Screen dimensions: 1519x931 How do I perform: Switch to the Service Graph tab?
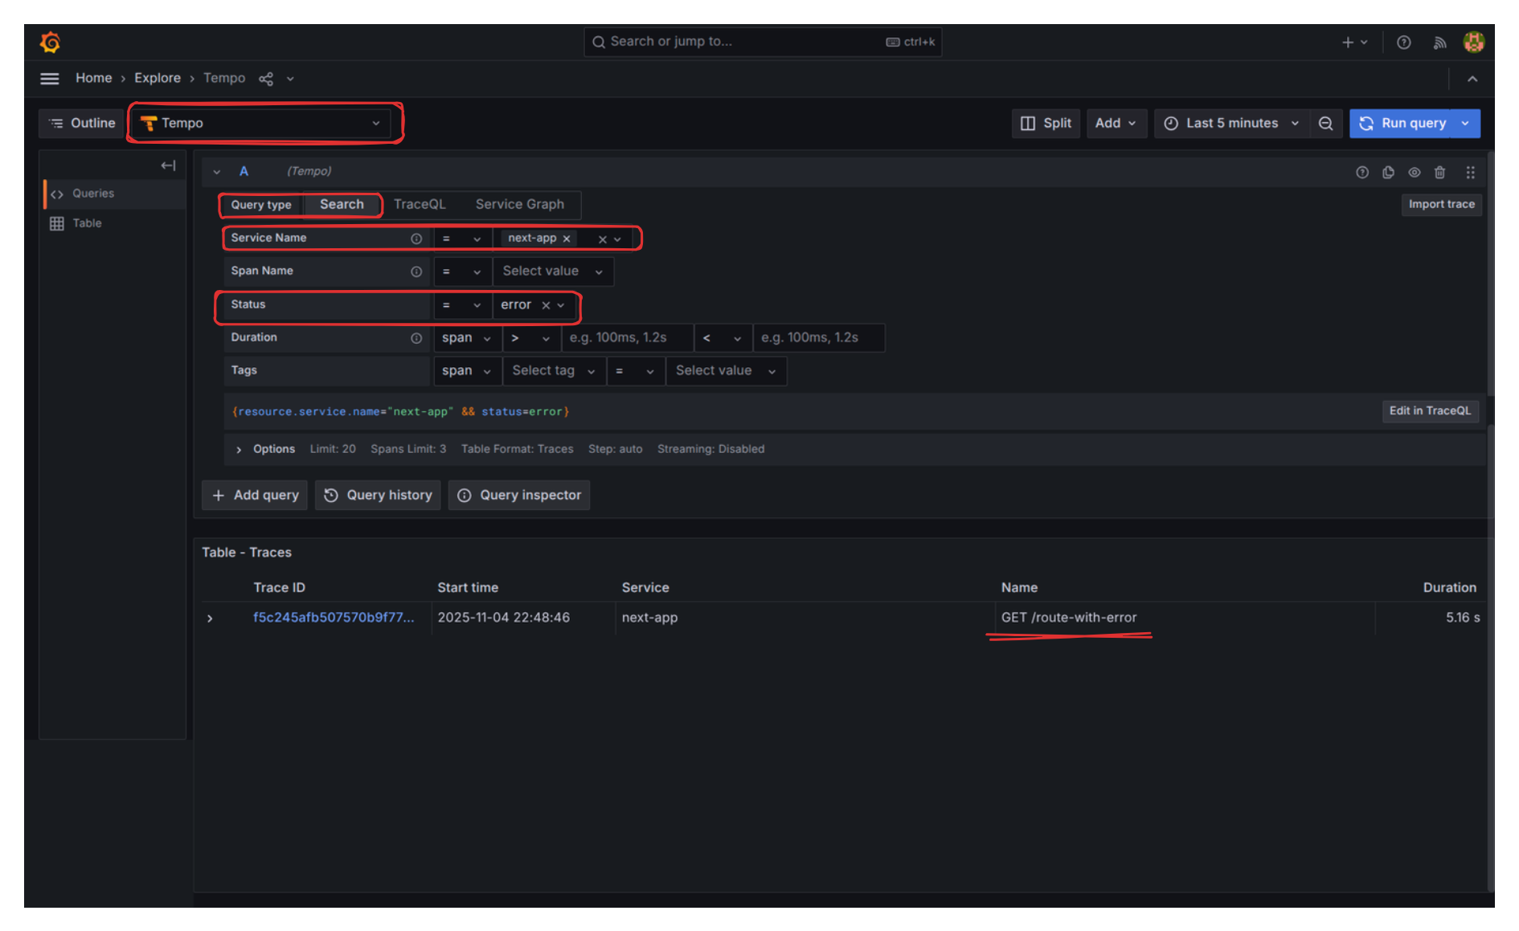[x=519, y=204]
